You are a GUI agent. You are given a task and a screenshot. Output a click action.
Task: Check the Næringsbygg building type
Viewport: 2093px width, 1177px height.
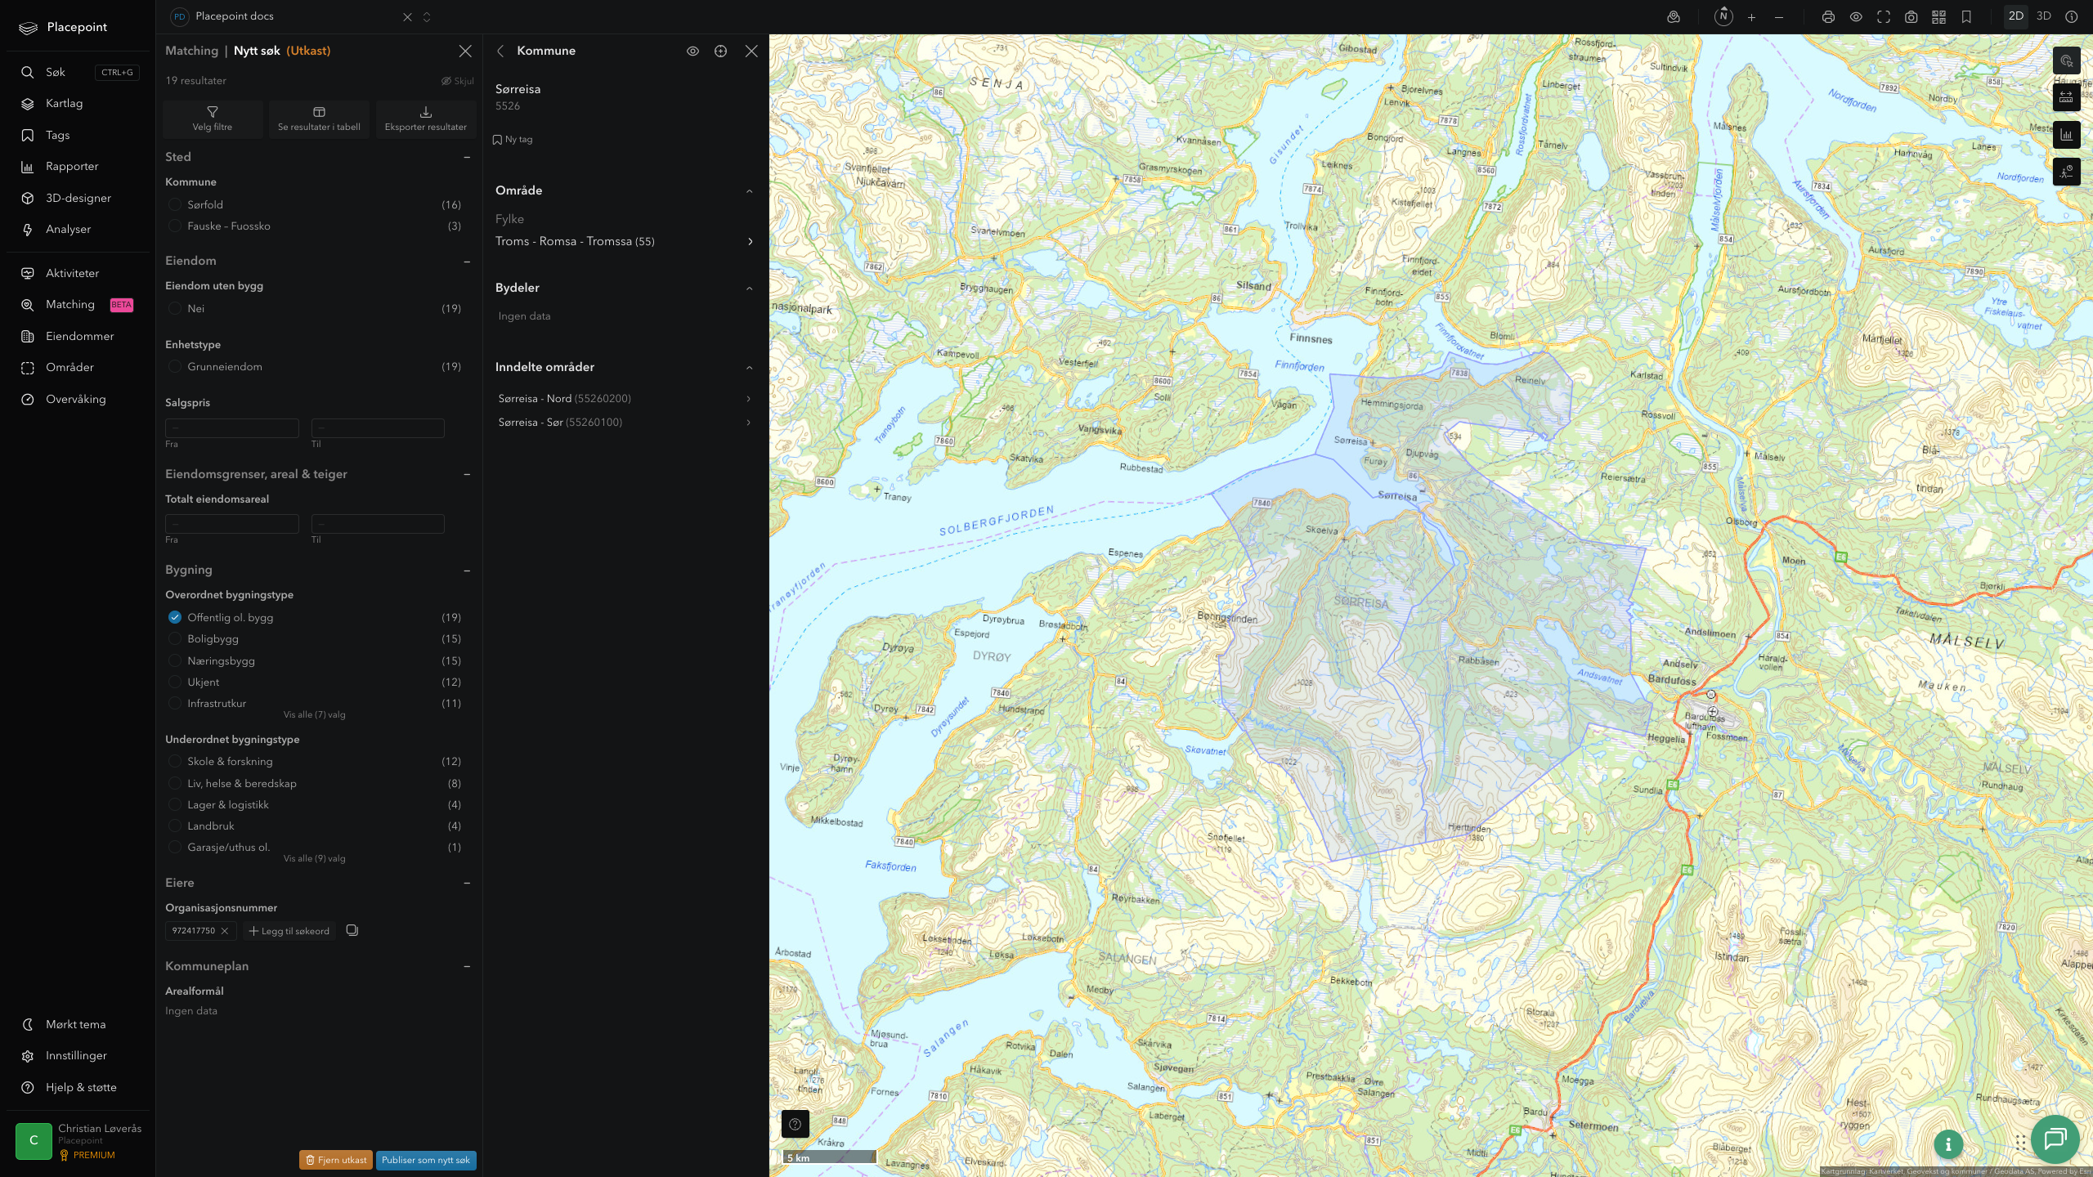coord(174,660)
